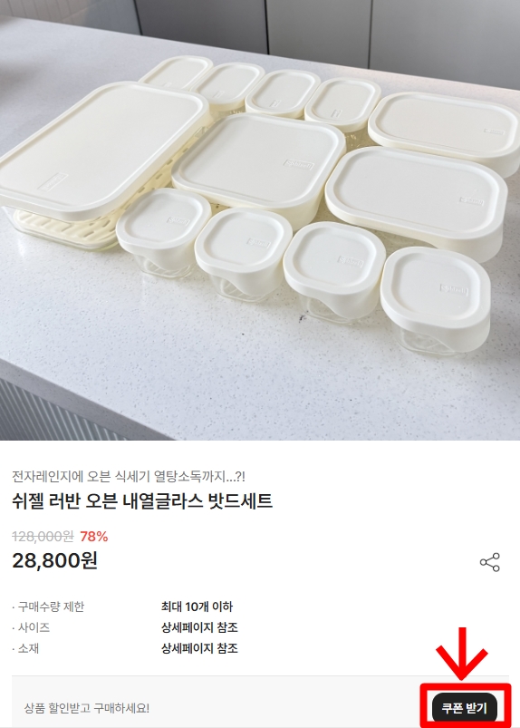
Task: Click the 상품 할인받고 구매하세요! banner text
Action: point(87,708)
